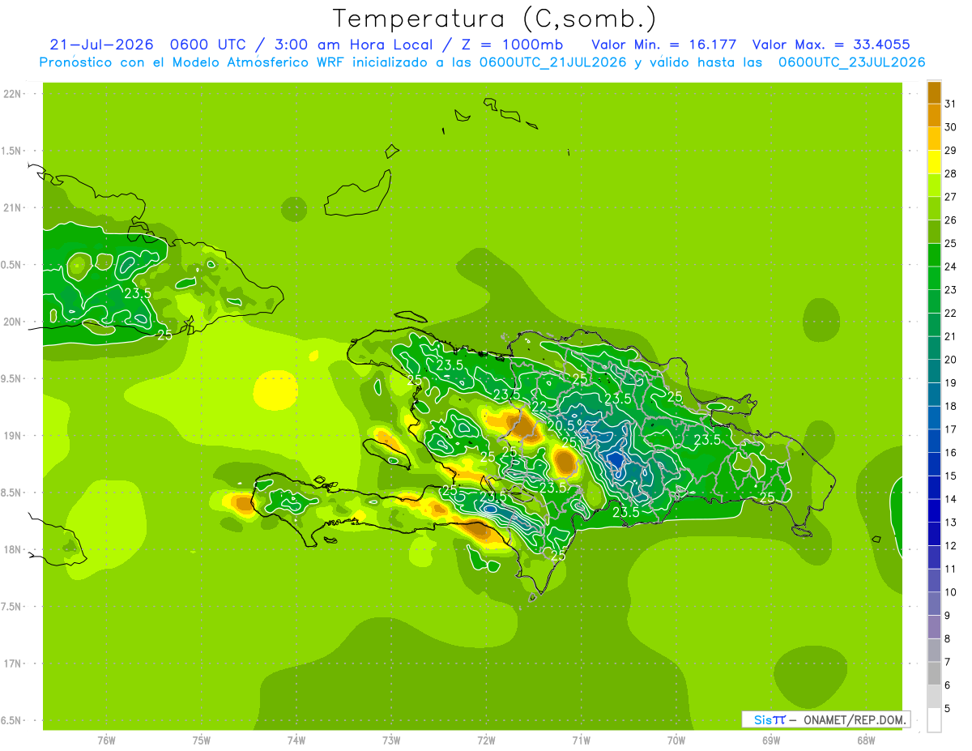Screen dimensions: 972x751
Task: Click the '20N' latitude axis label
Action: click(13, 322)
